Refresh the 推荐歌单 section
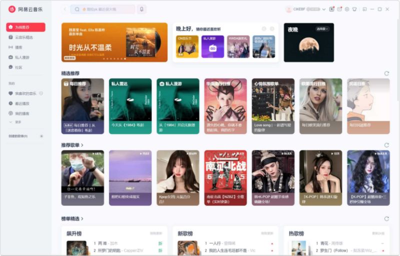The height and width of the screenshot is (256, 400). [386, 145]
